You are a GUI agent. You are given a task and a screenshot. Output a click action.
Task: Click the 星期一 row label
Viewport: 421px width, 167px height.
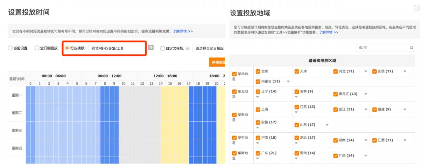[x=17, y=95]
